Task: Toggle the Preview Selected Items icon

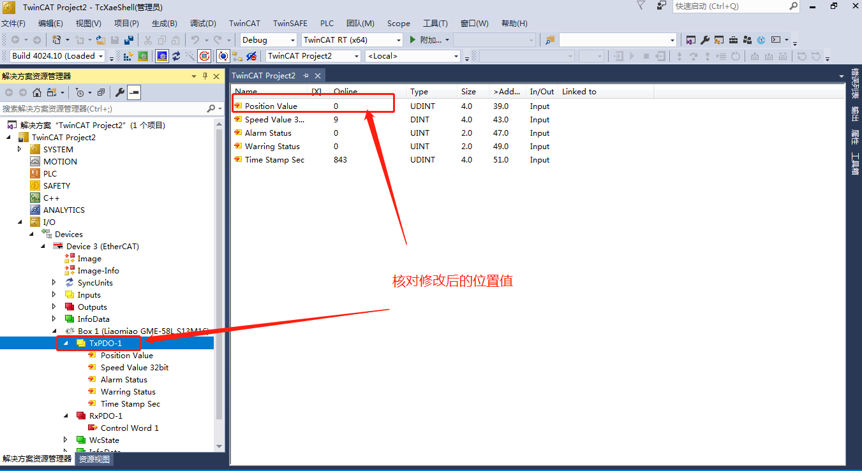Action: (133, 92)
